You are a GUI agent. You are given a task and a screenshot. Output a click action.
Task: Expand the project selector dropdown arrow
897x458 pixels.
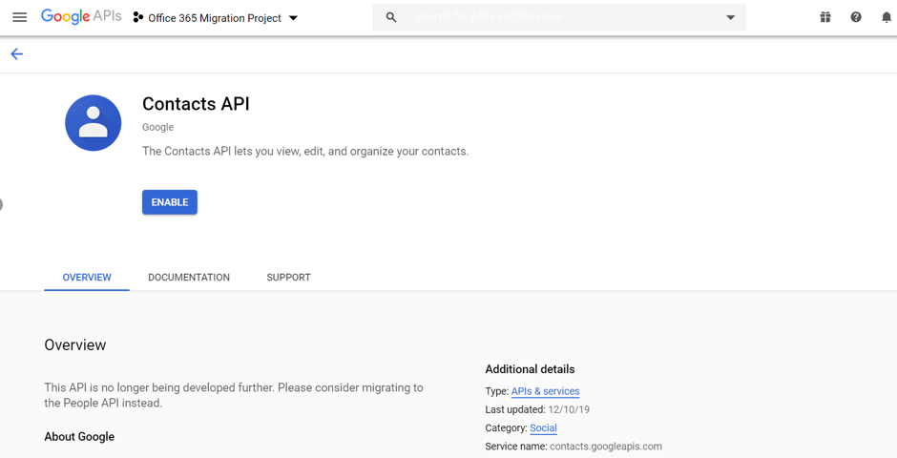[293, 18]
